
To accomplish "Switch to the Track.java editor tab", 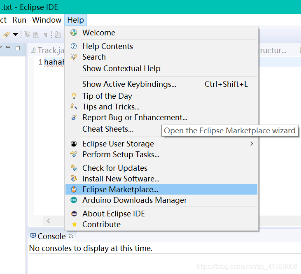I will pyautogui.click(x=47, y=51).
